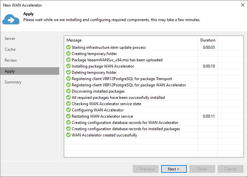Click status icon for Deleting temporary folder
This screenshot has width=248, height=177.
tap(69, 73)
